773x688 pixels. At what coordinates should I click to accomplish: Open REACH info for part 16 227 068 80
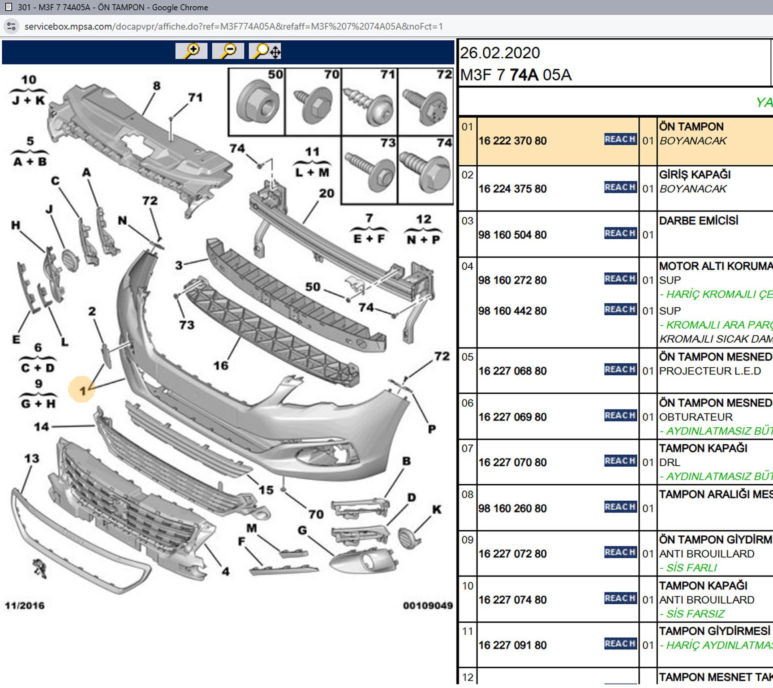pyautogui.click(x=620, y=370)
